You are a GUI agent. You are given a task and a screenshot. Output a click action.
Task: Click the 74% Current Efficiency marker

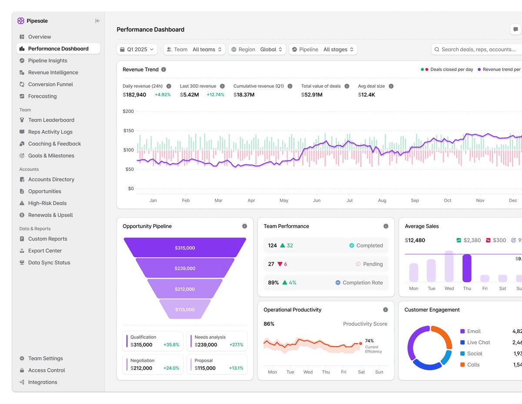361,343
